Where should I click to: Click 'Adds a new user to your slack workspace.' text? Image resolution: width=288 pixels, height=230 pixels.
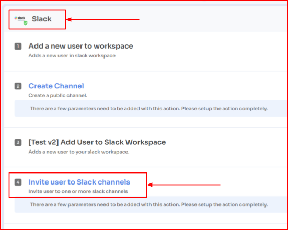coord(79,152)
